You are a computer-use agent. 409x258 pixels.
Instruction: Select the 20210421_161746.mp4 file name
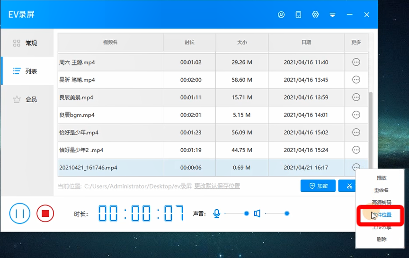click(88, 168)
